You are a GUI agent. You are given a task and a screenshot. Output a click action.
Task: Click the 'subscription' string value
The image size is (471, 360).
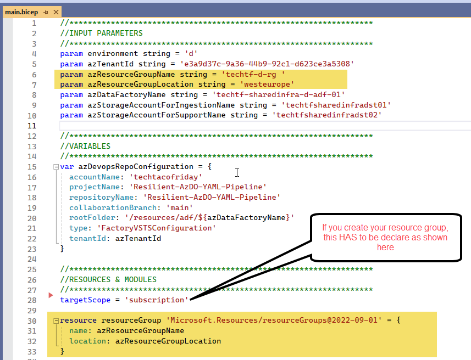pos(157,300)
